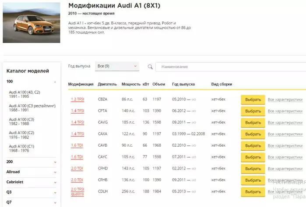Image resolution: width=306 pixels, height=207 pixels.
Task: Click the Модификации Audi A1 (8X1) title
Action: 114,5
